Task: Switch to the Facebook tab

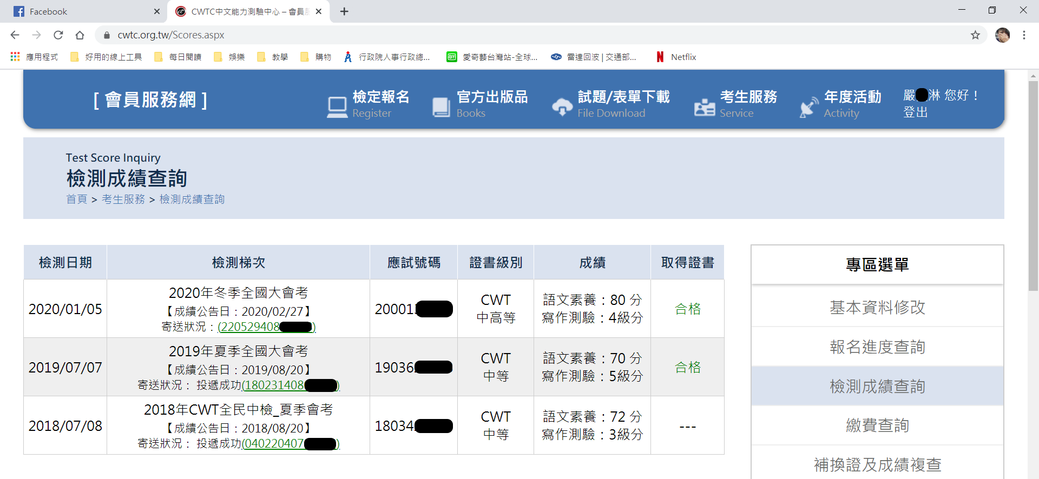Action: point(87,11)
